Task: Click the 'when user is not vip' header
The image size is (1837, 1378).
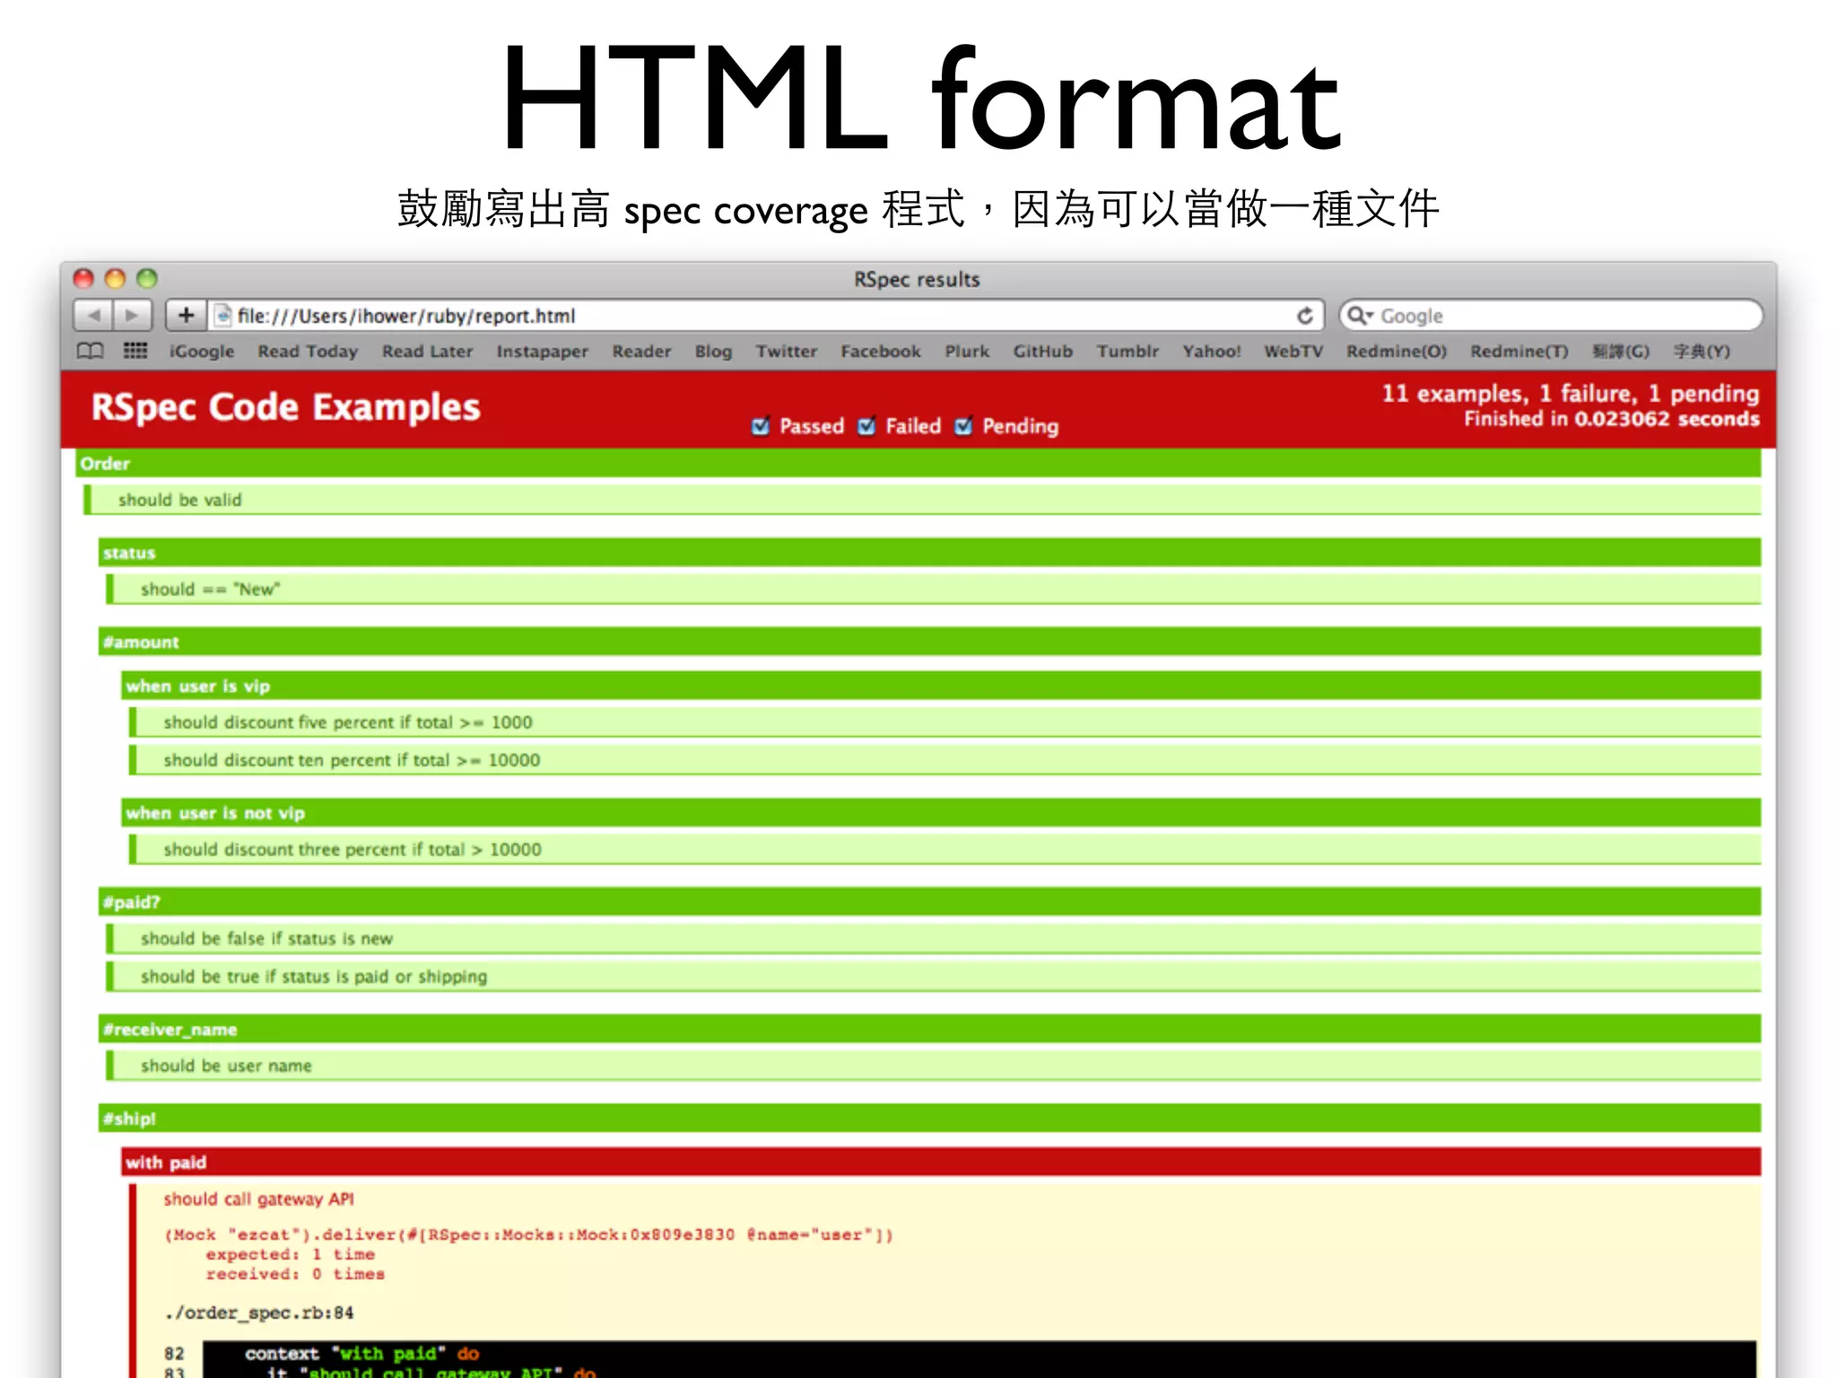Action: coord(941,813)
